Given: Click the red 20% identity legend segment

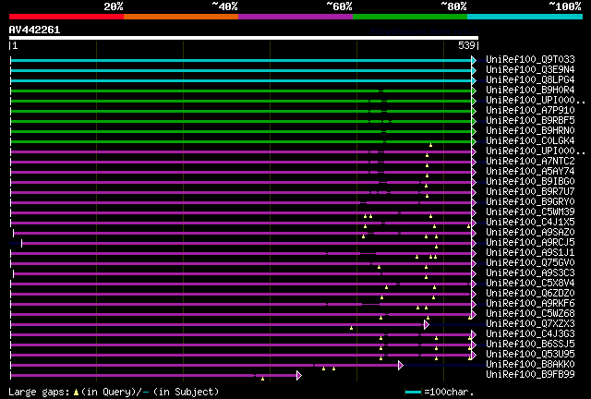Looking at the screenshot, I should [x=66, y=17].
